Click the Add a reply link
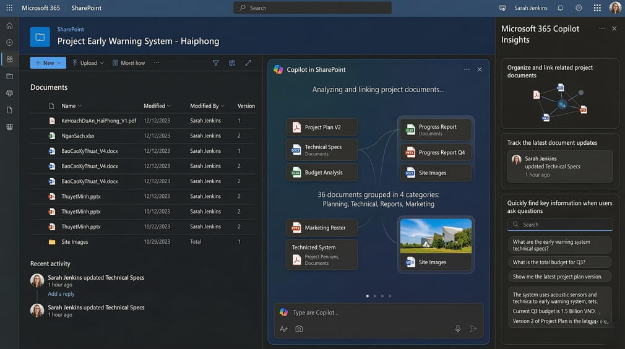This screenshot has height=349, width=625. point(61,294)
